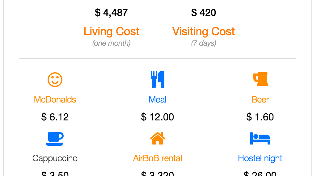This screenshot has width=317, height=176.
Task: Click the Meal fork and knife icon
Action: (x=158, y=80)
